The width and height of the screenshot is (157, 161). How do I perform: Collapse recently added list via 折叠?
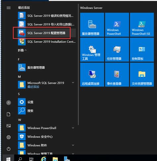click(22, 50)
